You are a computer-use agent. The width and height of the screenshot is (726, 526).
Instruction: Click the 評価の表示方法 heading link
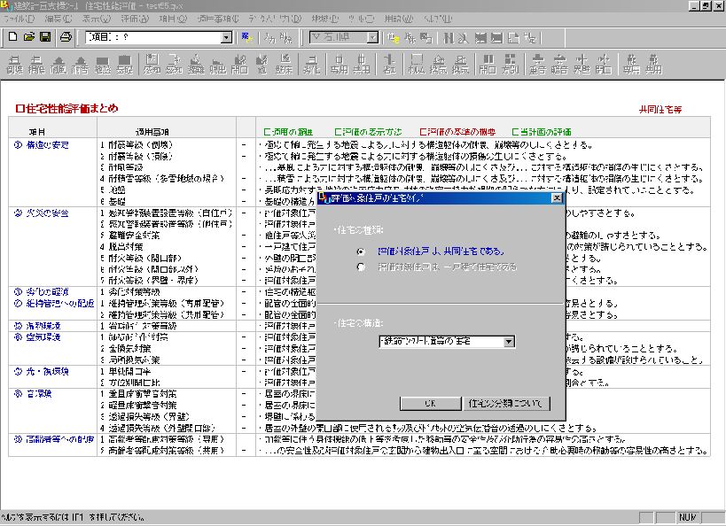[368, 132]
